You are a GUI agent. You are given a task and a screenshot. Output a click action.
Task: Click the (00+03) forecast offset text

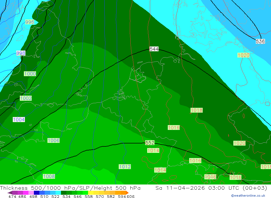255,188
